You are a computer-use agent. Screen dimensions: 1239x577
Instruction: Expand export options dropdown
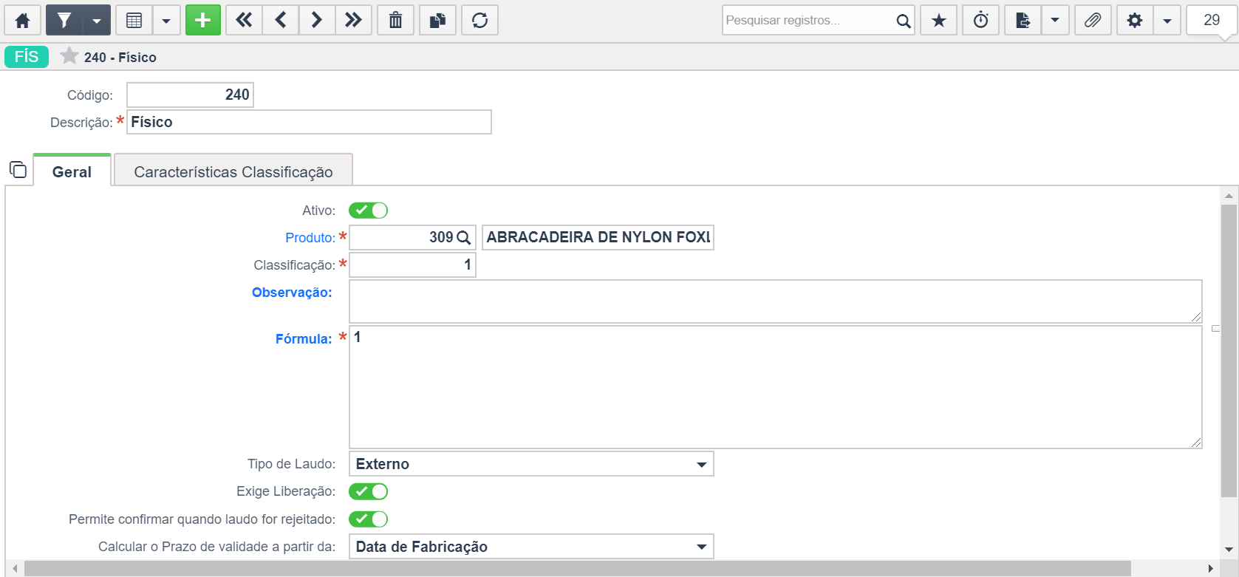click(1055, 21)
